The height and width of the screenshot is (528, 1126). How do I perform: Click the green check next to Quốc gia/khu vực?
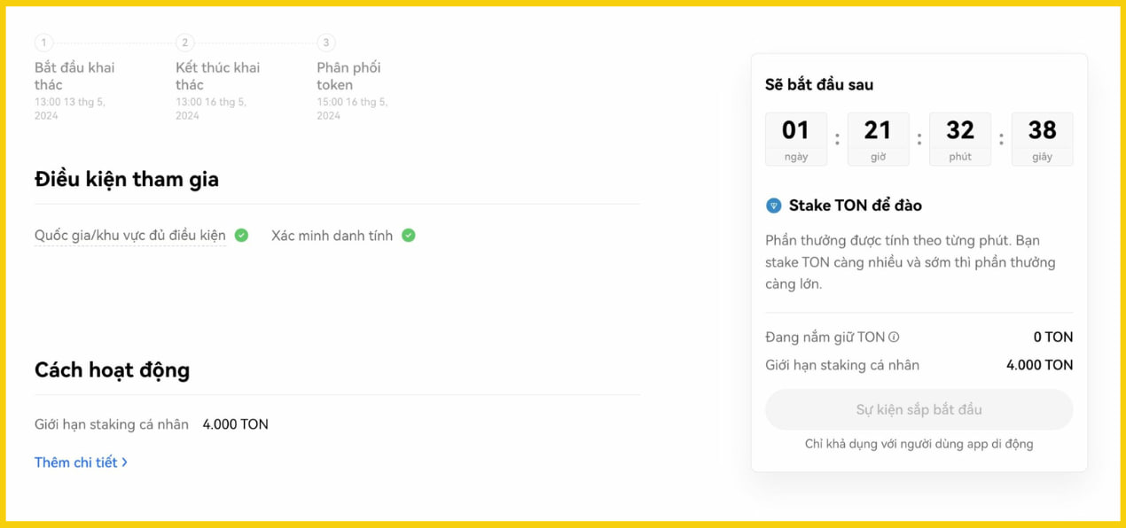point(241,236)
